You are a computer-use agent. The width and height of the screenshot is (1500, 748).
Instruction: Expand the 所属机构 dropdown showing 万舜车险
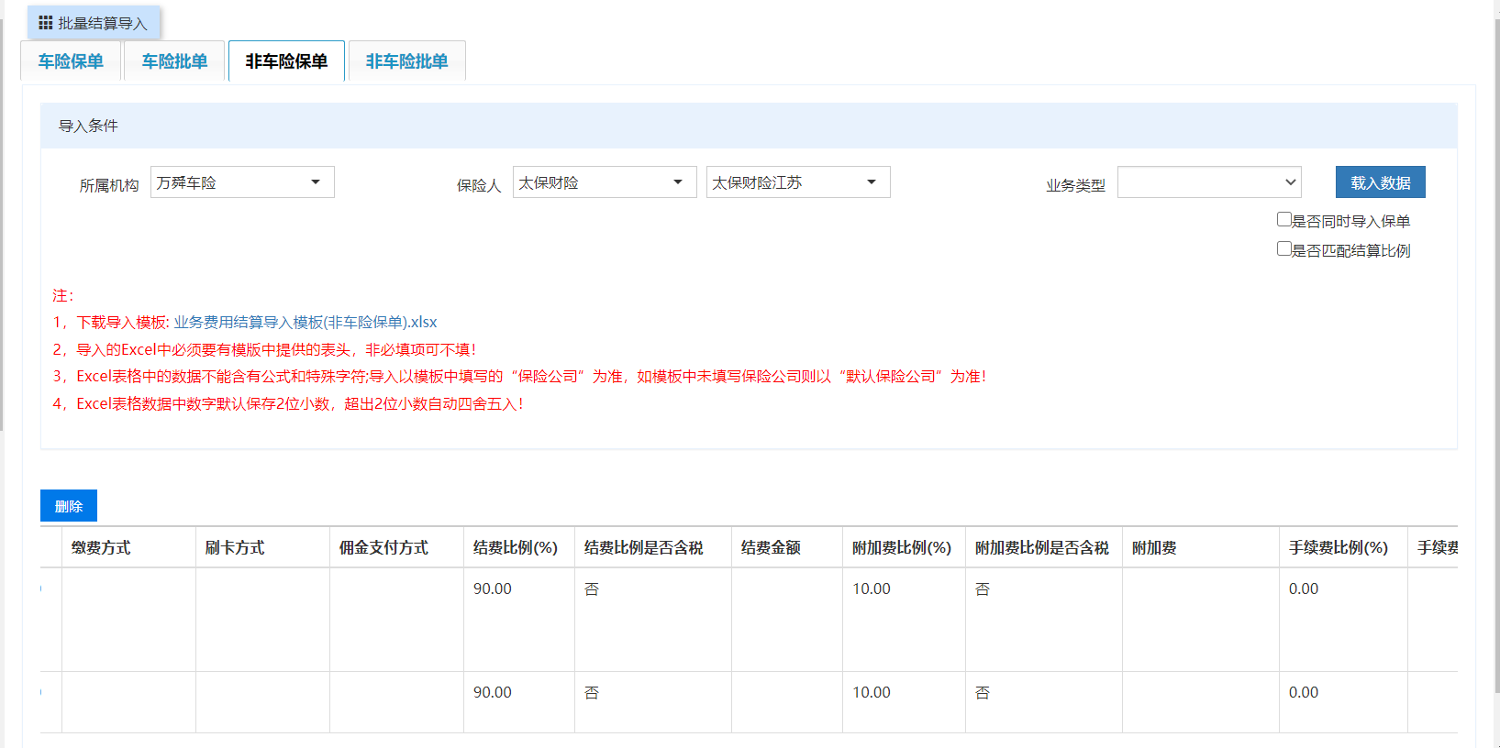242,182
